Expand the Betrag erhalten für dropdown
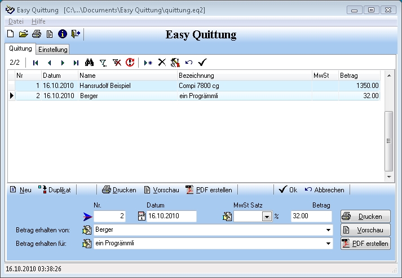 point(328,244)
